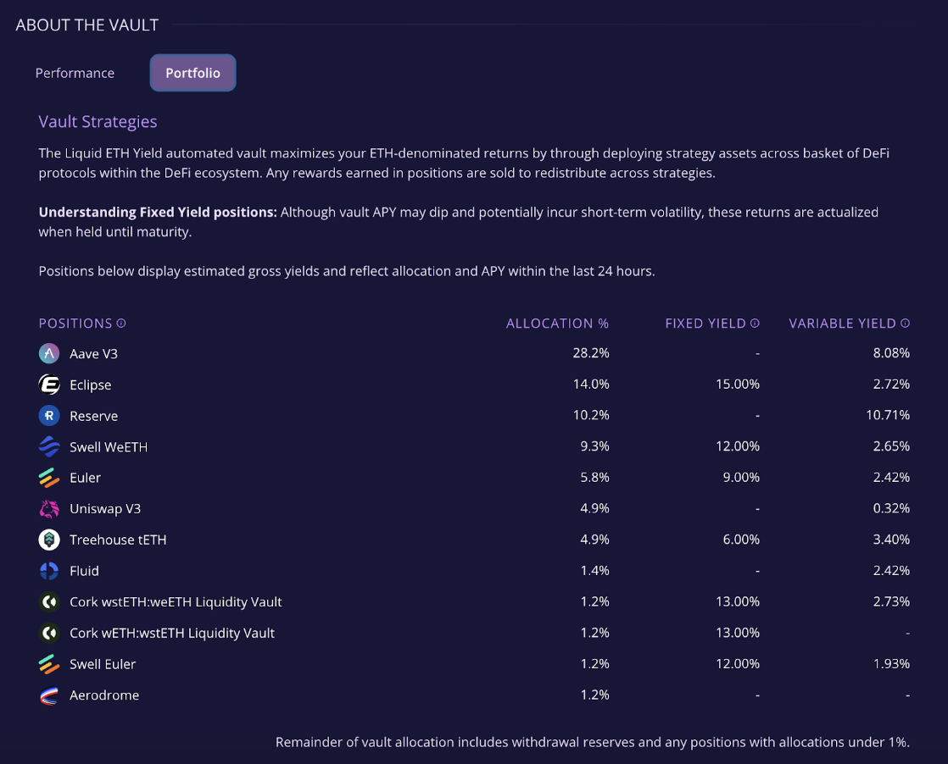The image size is (948, 764).
Task: Click the Treehouse tETH icon
Action: [x=48, y=540]
